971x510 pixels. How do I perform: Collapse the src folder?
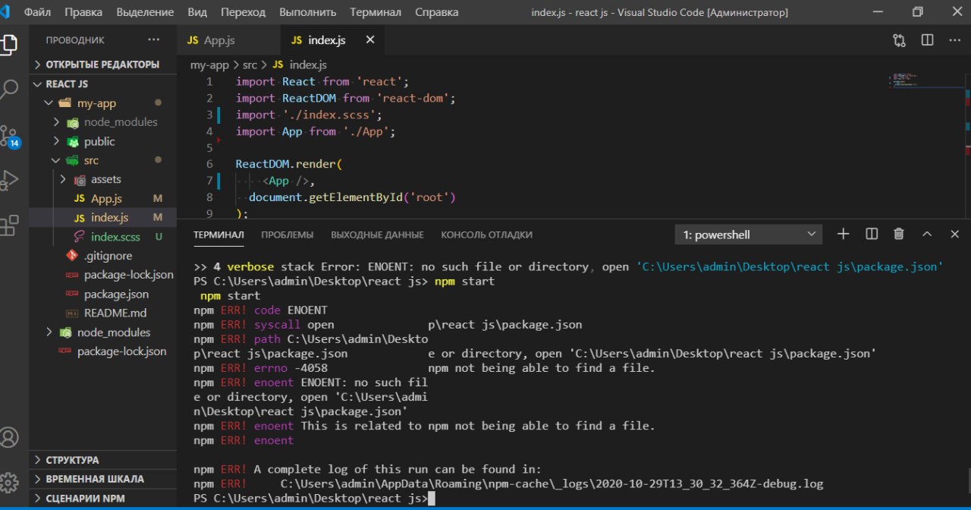[x=90, y=160]
